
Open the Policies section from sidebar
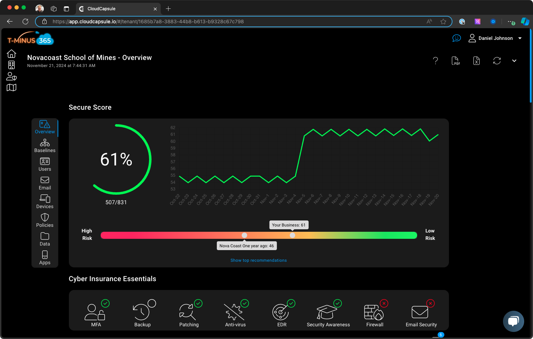pyautogui.click(x=45, y=220)
